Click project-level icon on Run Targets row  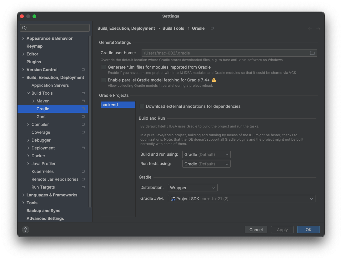pyautogui.click(x=83, y=187)
